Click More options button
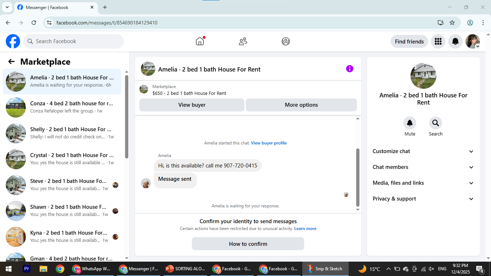The height and width of the screenshot is (276, 491). 301,105
